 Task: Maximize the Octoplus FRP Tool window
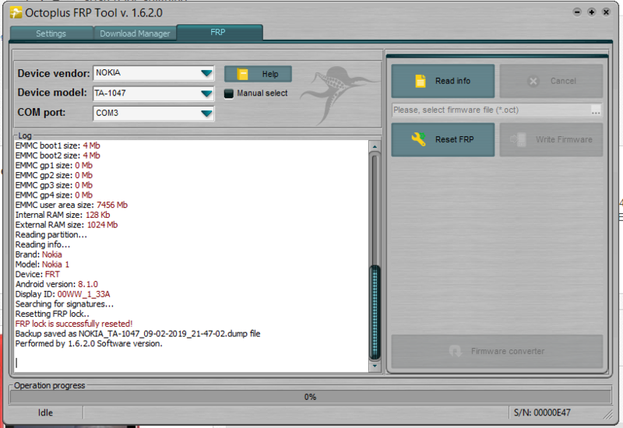[592, 12]
